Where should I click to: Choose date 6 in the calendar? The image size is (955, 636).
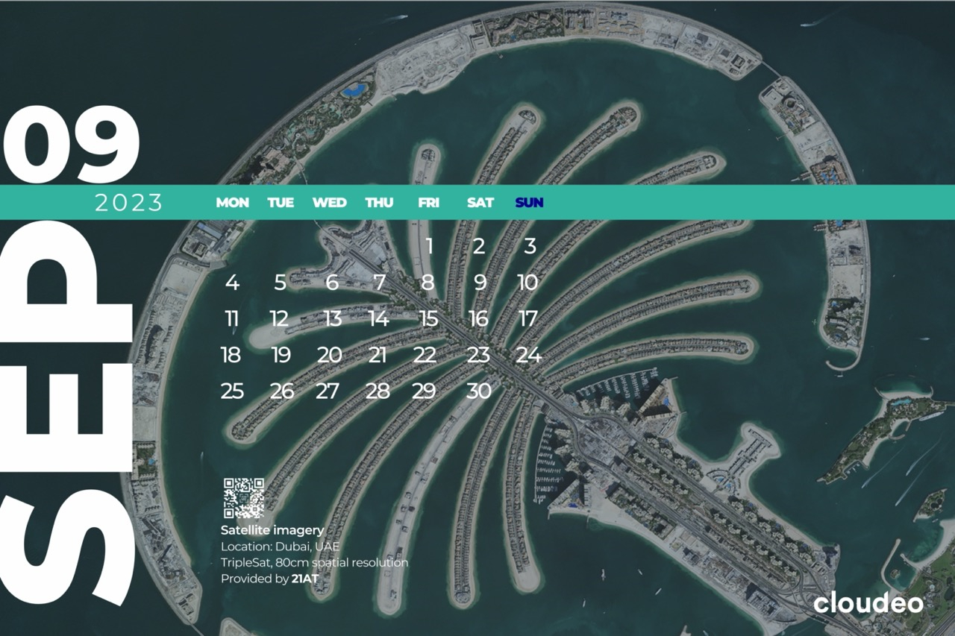(x=332, y=283)
